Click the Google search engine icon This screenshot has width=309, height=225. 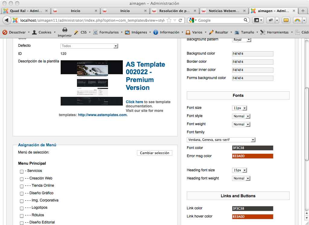click(x=191, y=20)
